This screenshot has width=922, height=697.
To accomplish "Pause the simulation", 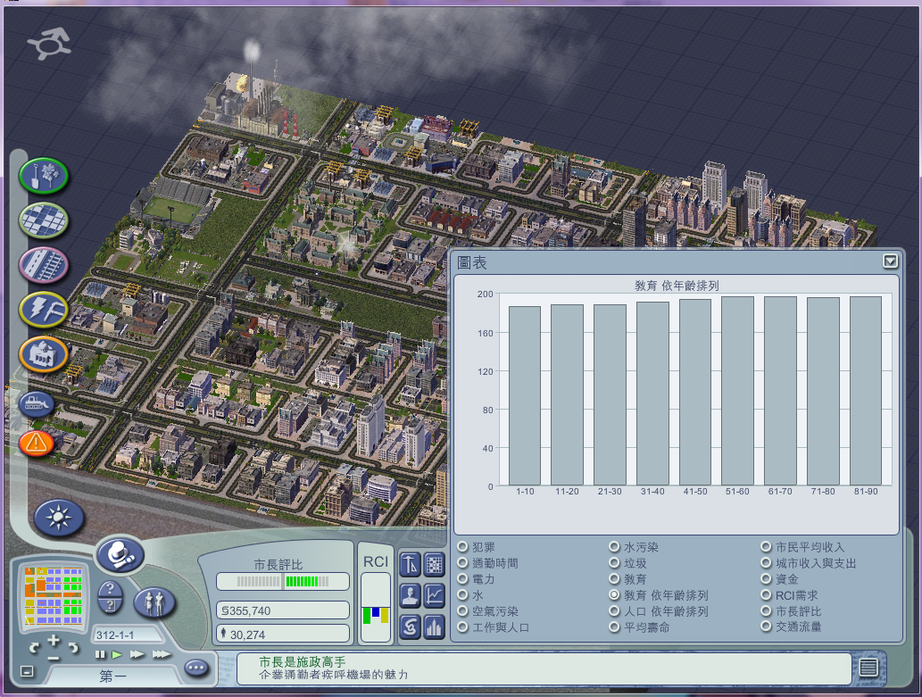I will [x=101, y=655].
